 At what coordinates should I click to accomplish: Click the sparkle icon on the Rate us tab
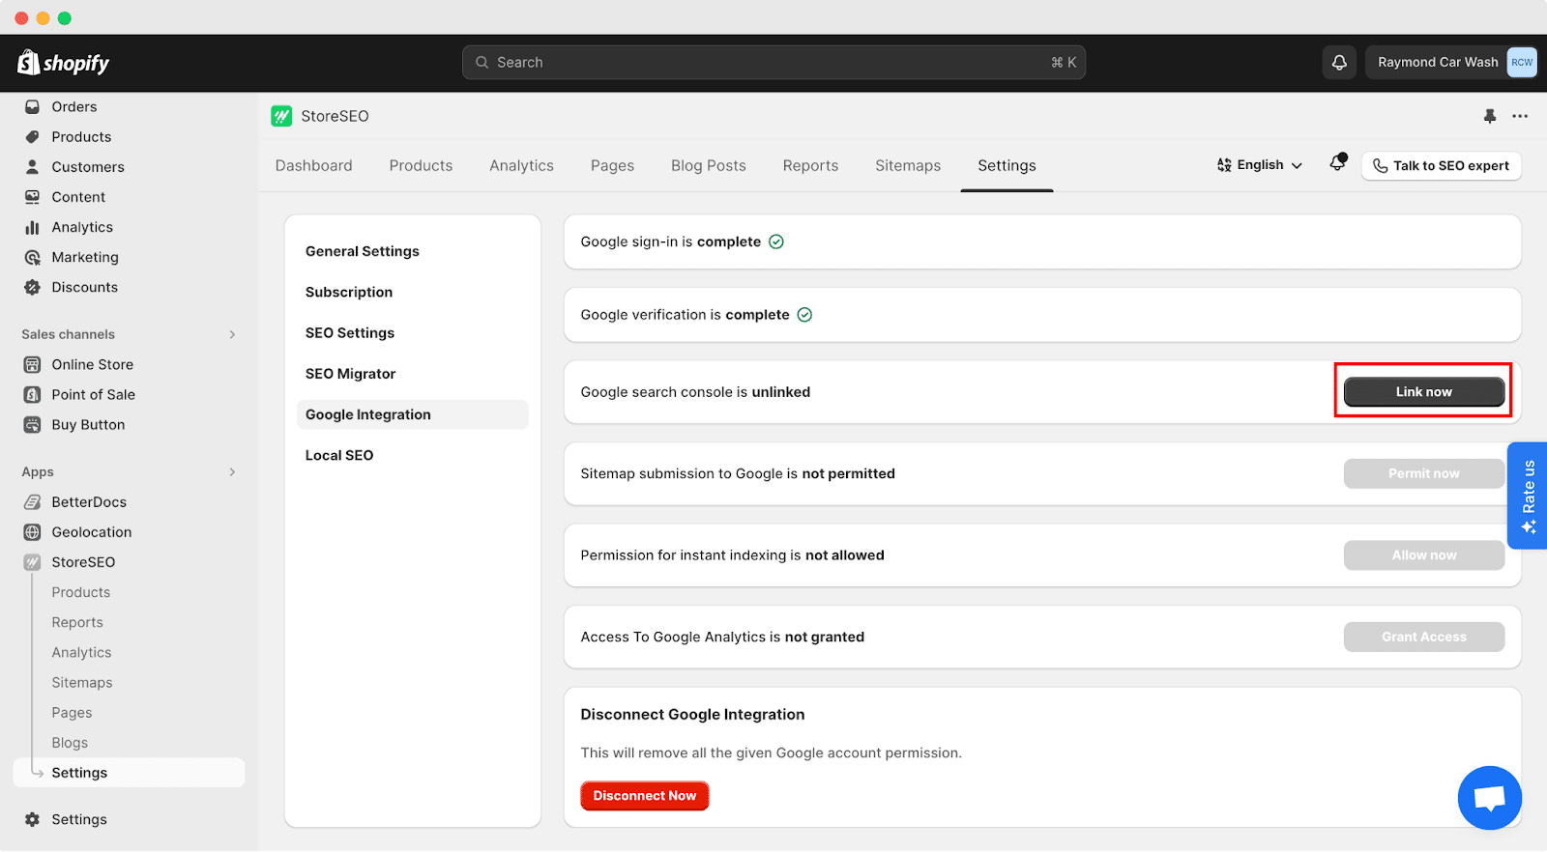tap(1529, 526)
